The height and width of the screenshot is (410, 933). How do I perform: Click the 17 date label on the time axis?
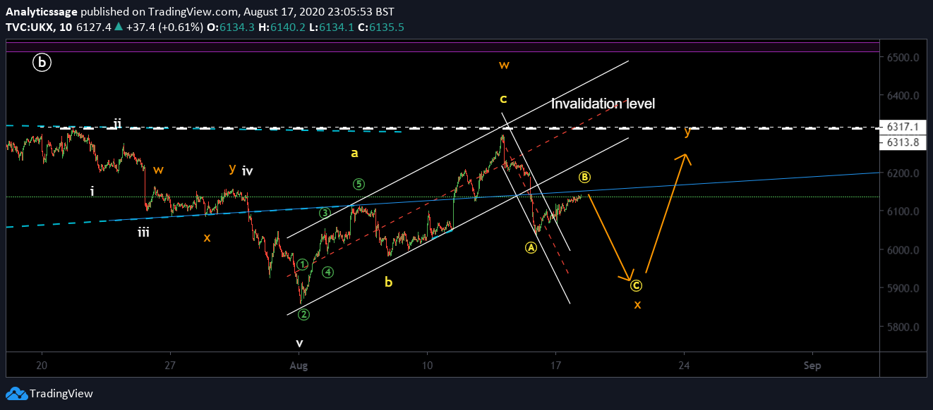point(555,366)
